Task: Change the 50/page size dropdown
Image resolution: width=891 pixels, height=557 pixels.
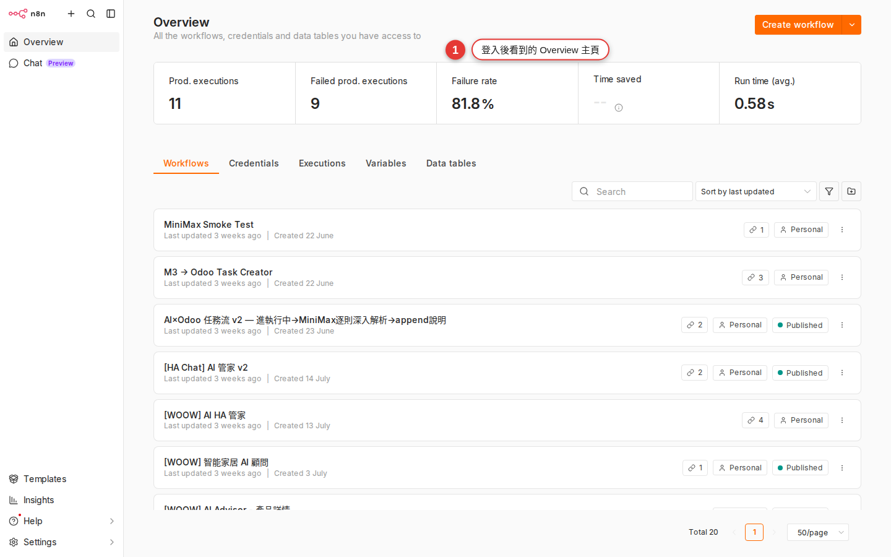Action: click(818, 532)
